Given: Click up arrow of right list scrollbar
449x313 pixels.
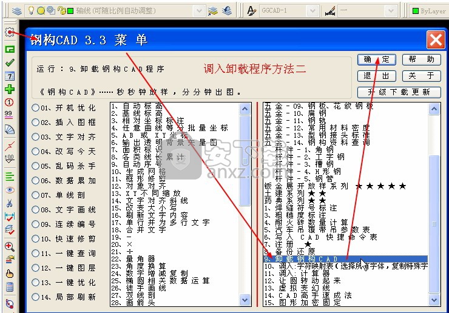Looking at the screenshot, I should [434, 109].
